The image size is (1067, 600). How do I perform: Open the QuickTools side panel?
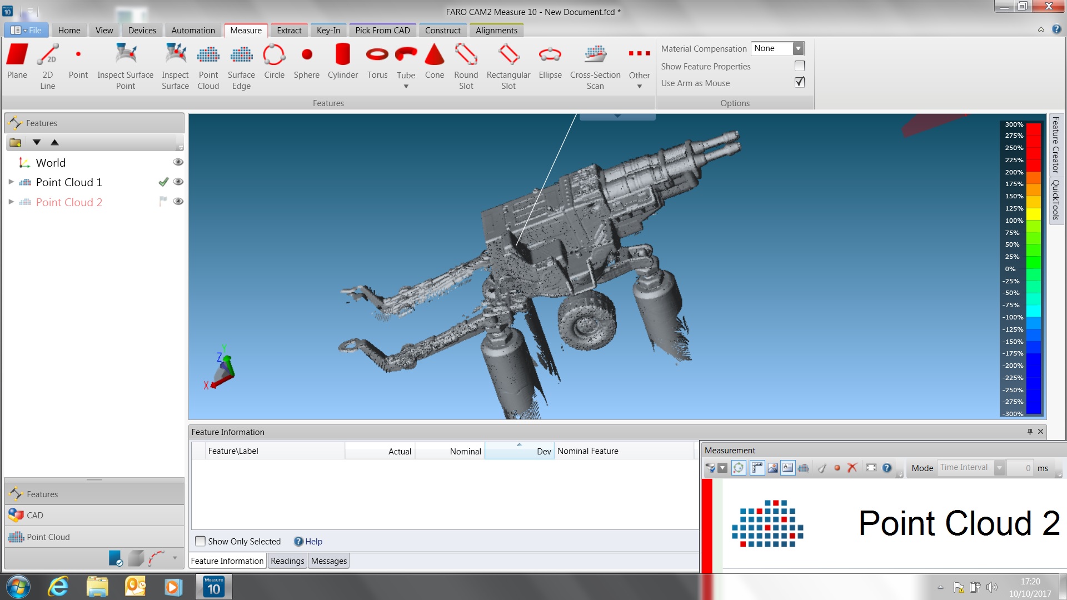click(x=1056, y=200)
